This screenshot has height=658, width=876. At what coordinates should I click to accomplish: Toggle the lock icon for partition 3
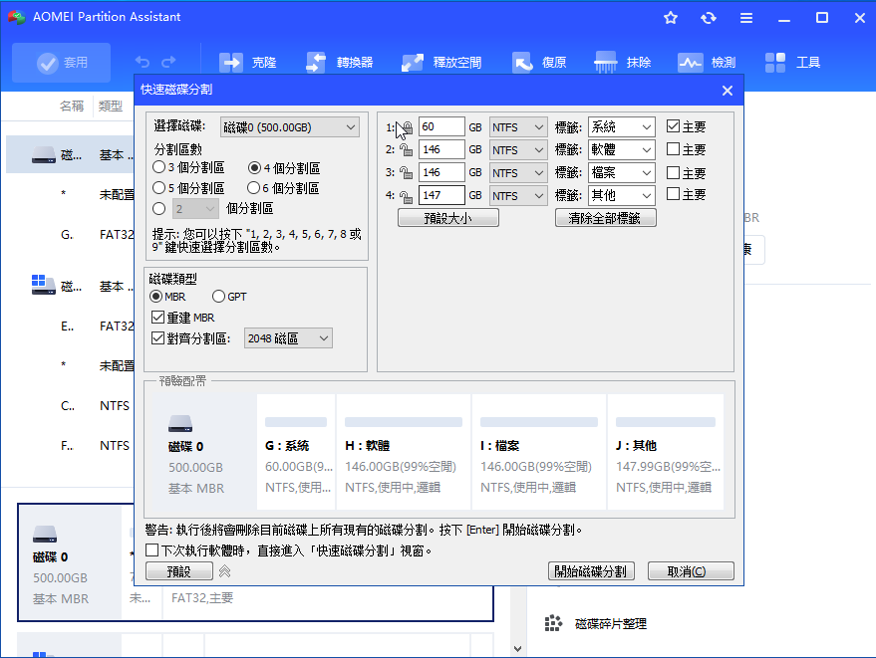[x=407, y=173]
